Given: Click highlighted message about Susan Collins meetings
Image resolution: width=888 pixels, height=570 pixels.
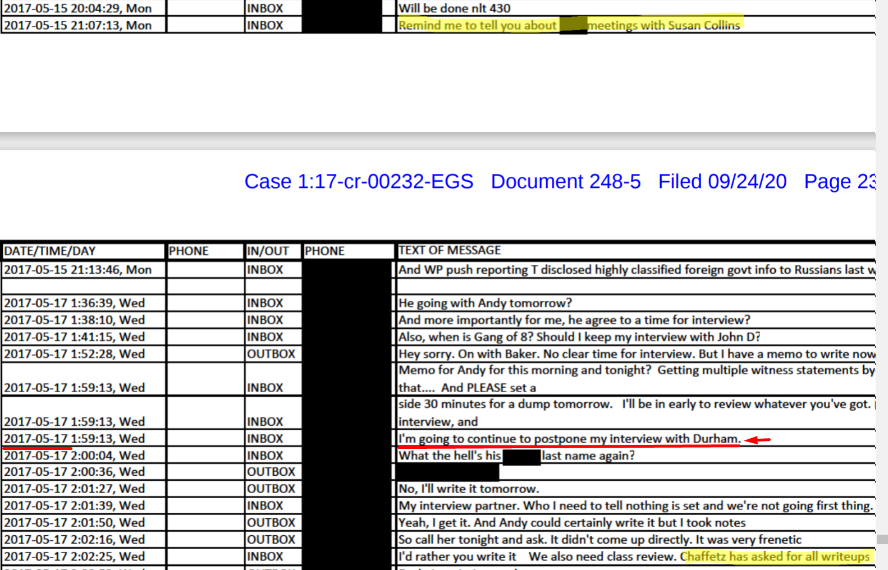Looking at the screenshot, I should (x=570, y=25).
